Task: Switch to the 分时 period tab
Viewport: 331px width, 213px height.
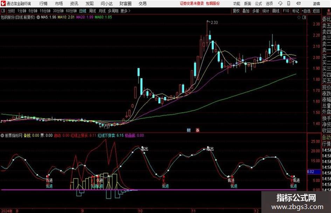Action: [11, 11]
